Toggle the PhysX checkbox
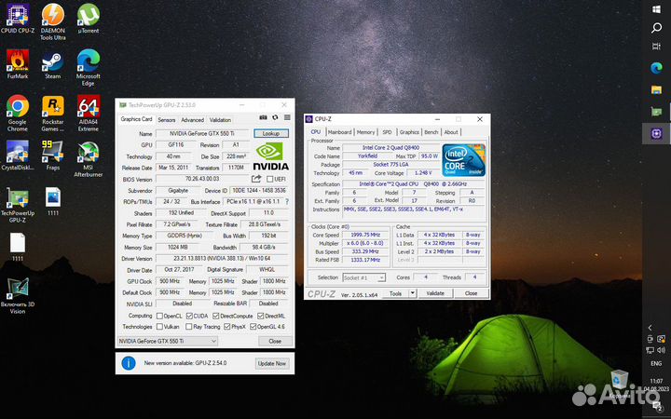Screen dimensions: 671x419 [x=227, y=327]
